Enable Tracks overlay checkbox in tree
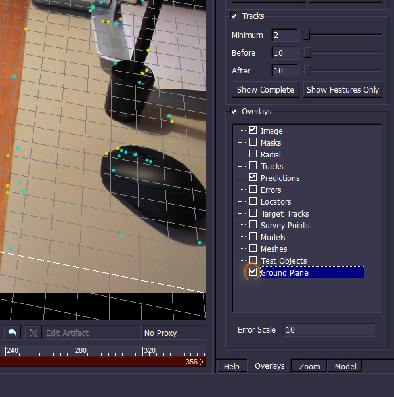This screenshot has height=397, width=394. click(253, 166)
